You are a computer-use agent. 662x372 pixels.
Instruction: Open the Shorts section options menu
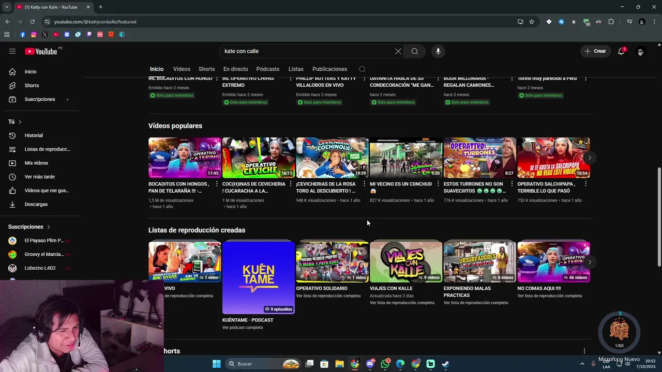(x=584, y=351)
